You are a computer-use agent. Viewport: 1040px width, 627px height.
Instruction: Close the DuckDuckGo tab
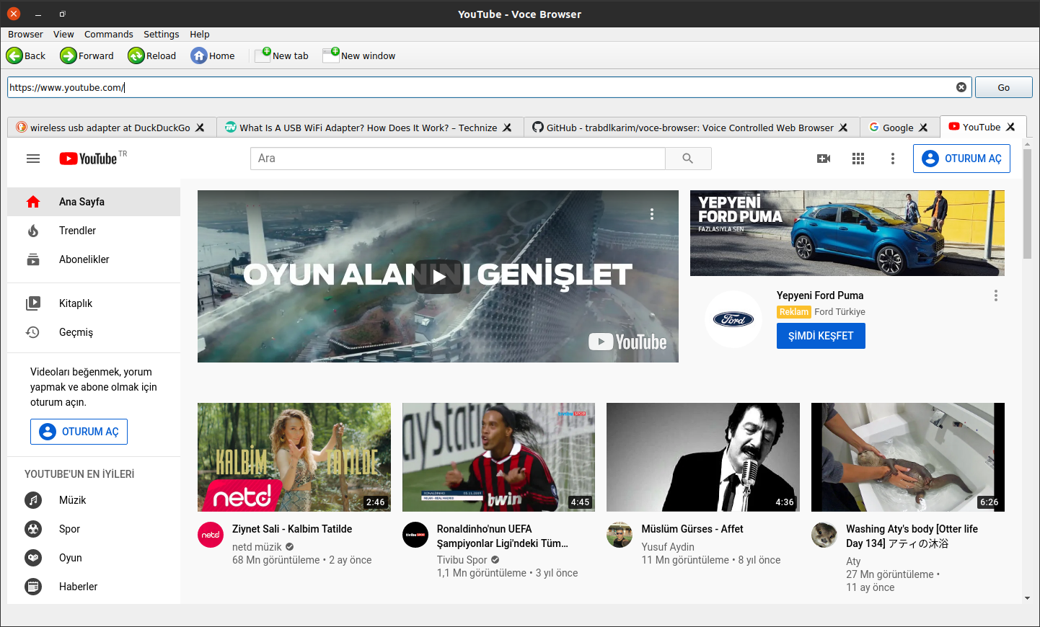click(x=200, y=128)
